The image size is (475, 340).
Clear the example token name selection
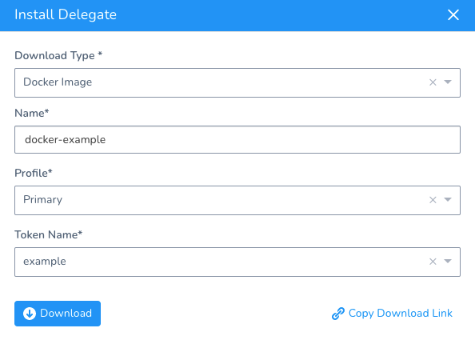[433, 262]
